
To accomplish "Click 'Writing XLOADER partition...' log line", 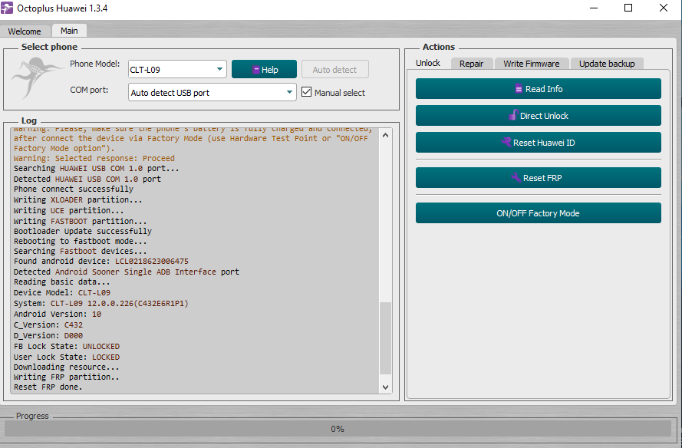I will [77, 199].
